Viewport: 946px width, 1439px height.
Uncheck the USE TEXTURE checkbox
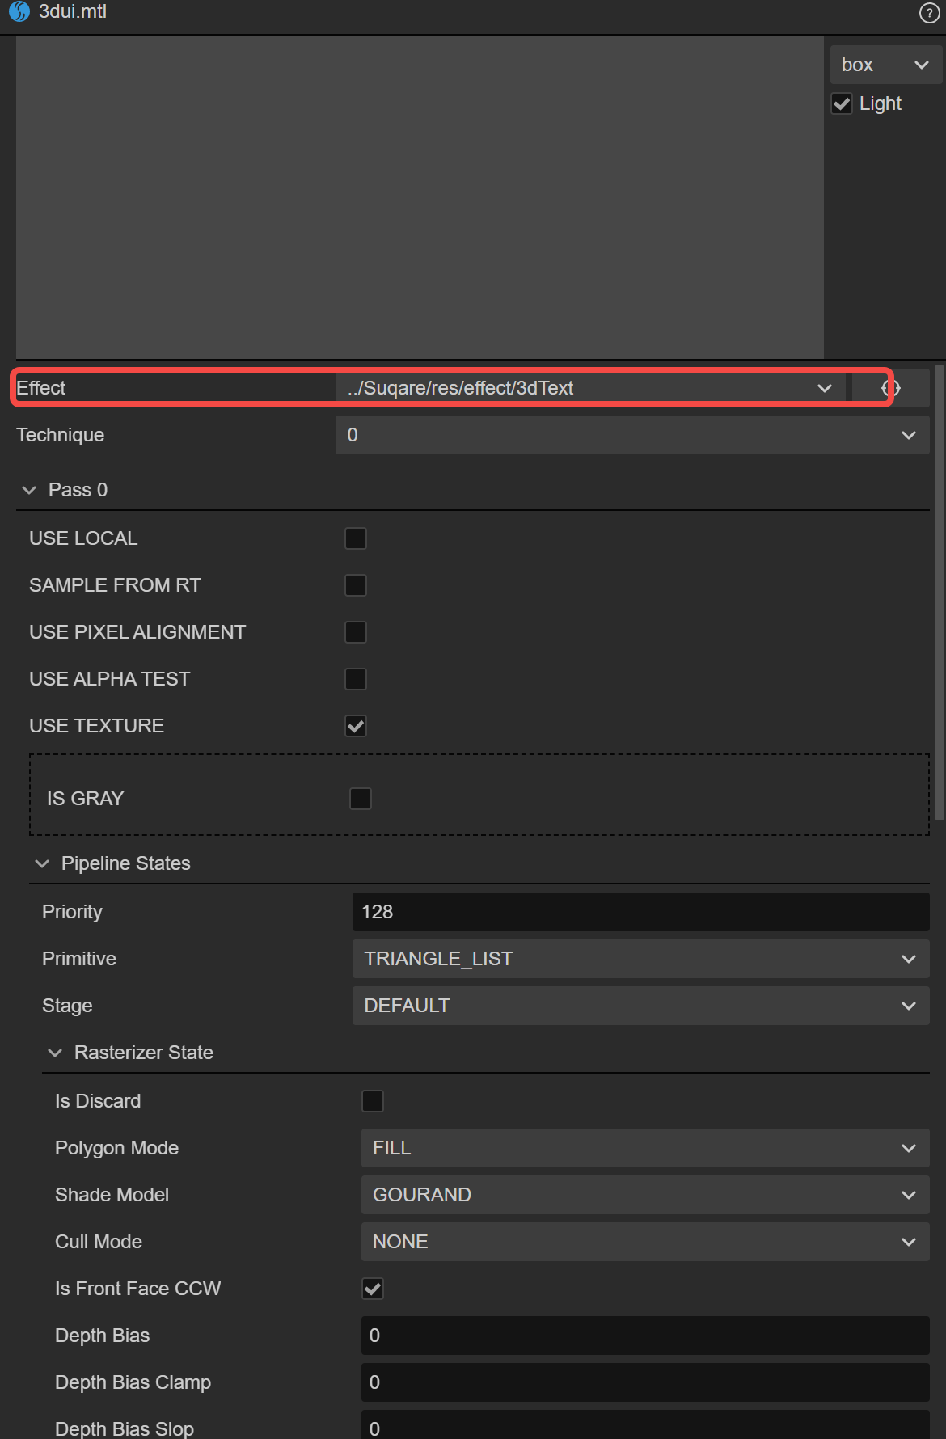pos(356,726)
